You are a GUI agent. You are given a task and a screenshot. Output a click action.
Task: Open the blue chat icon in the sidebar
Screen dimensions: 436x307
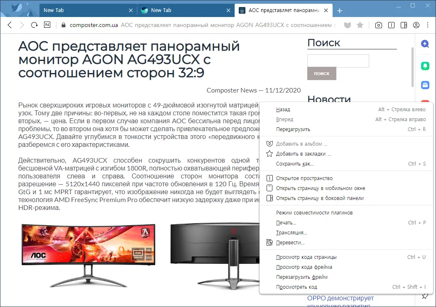click(x=425, y=44)
